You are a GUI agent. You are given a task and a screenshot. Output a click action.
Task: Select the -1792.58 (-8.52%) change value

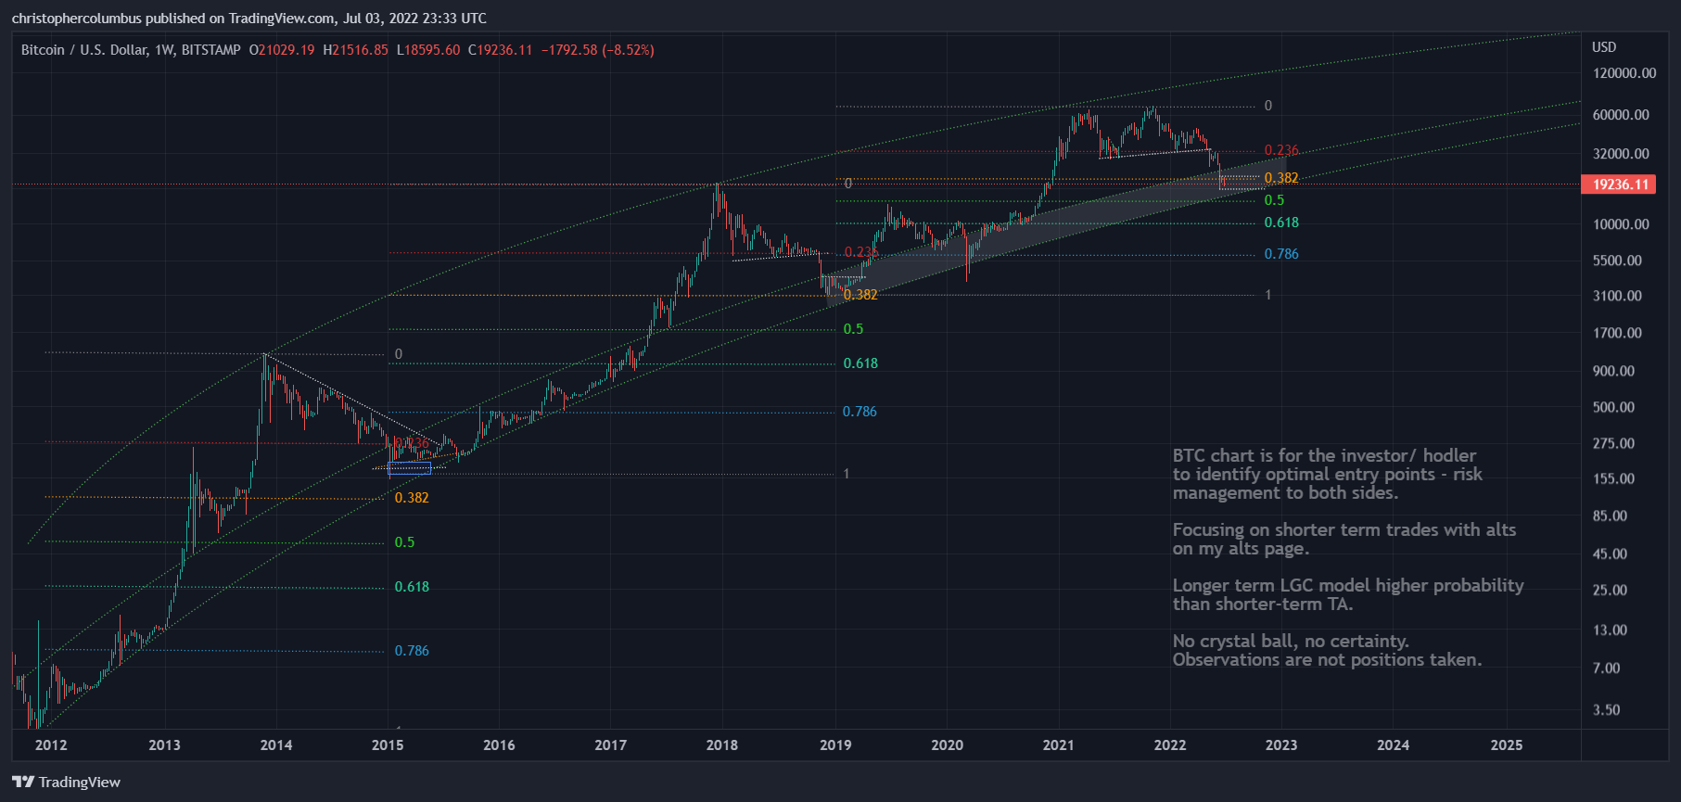[597, 50]
